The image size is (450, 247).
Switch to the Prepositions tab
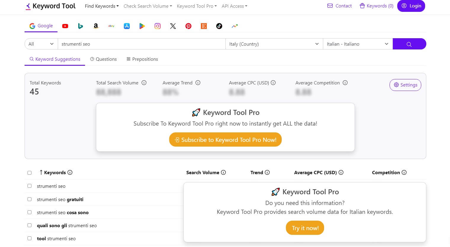click(x=142, y=59)
